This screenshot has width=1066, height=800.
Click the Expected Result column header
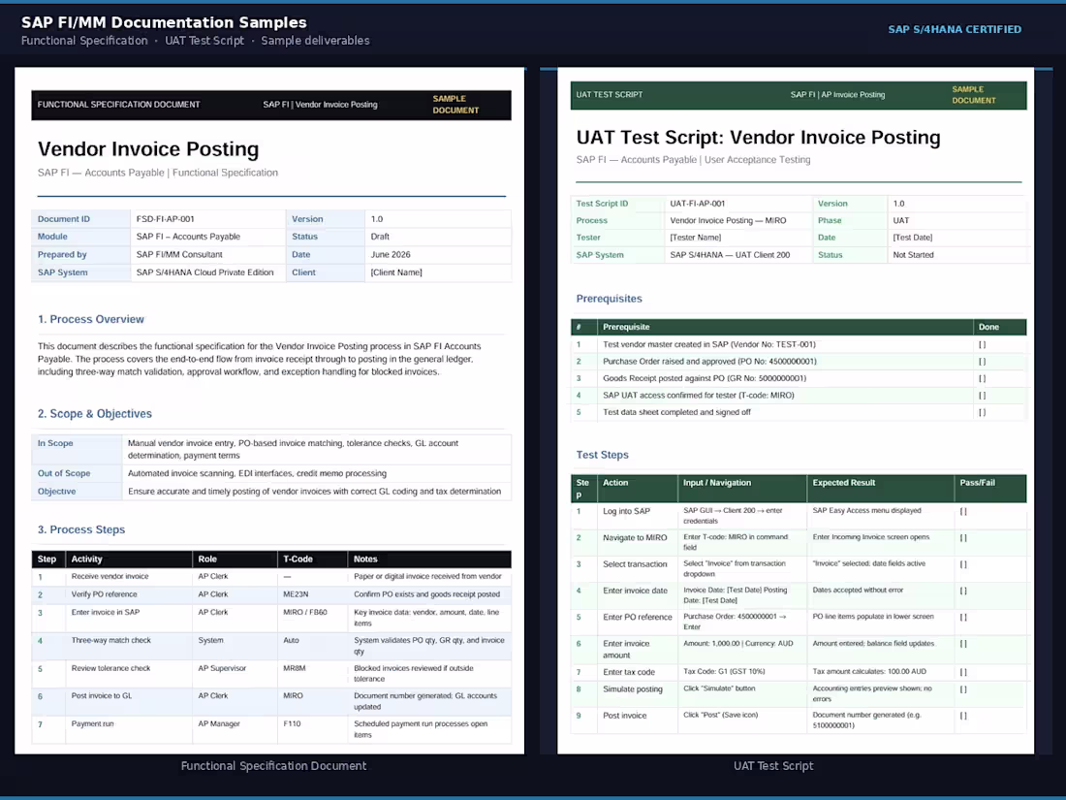[x=844, y=483]
